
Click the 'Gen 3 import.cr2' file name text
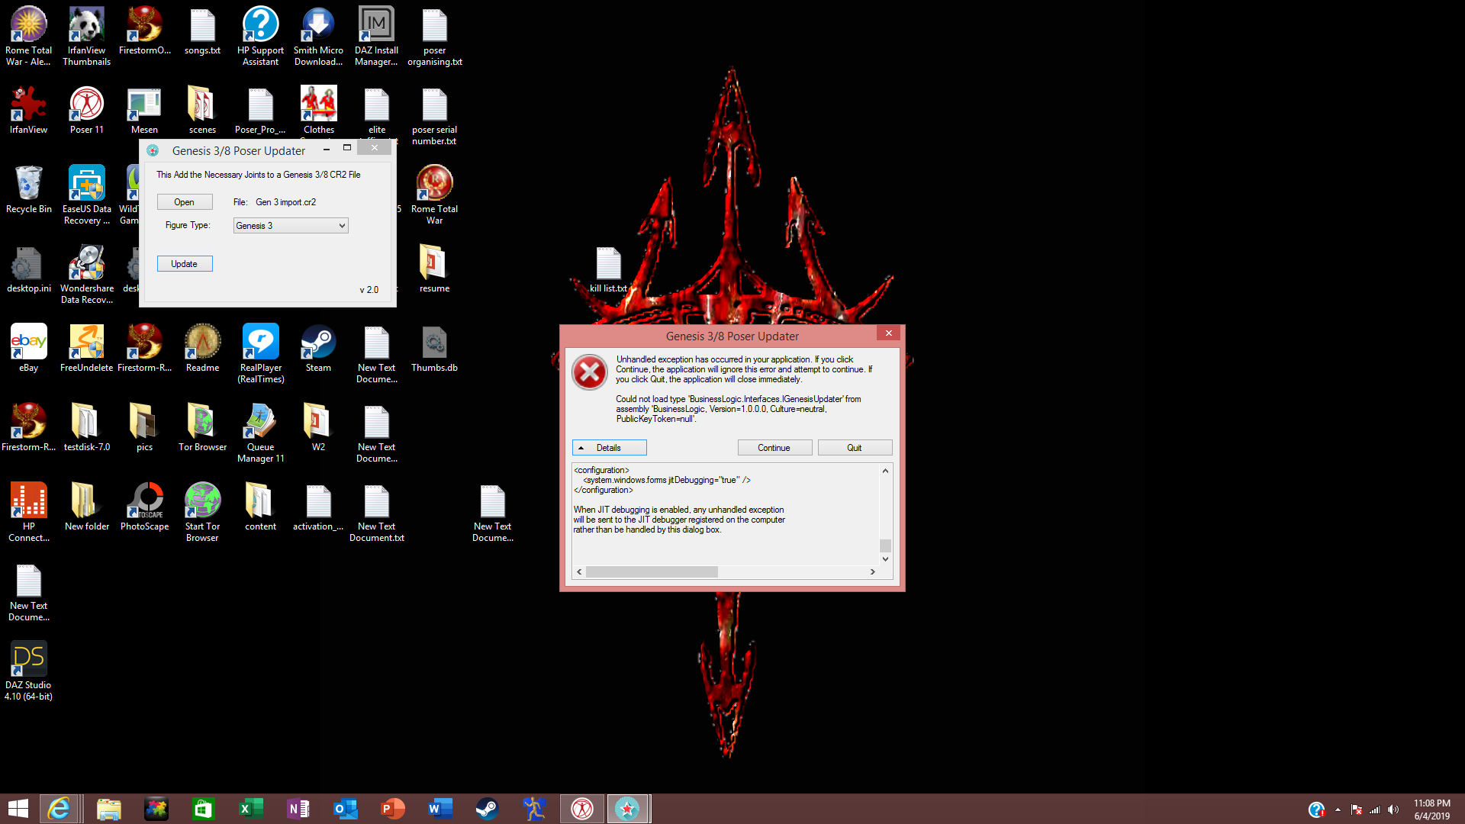pos(285,202)
